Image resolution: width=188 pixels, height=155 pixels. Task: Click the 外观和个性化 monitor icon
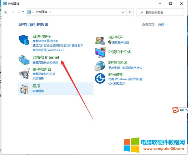(101, 53)
